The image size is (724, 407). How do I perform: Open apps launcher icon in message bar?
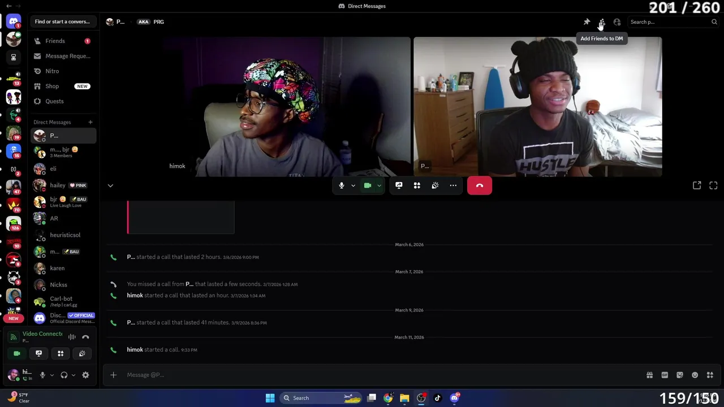click(710, 375)
